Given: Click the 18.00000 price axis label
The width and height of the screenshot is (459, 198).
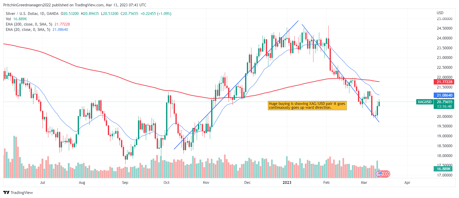Looking at the screenshot, I should pyautogui.click(x=445, y=156).
